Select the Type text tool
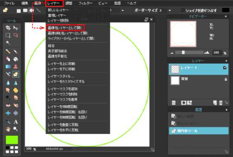233x157 pixels. tap(16, 122)
